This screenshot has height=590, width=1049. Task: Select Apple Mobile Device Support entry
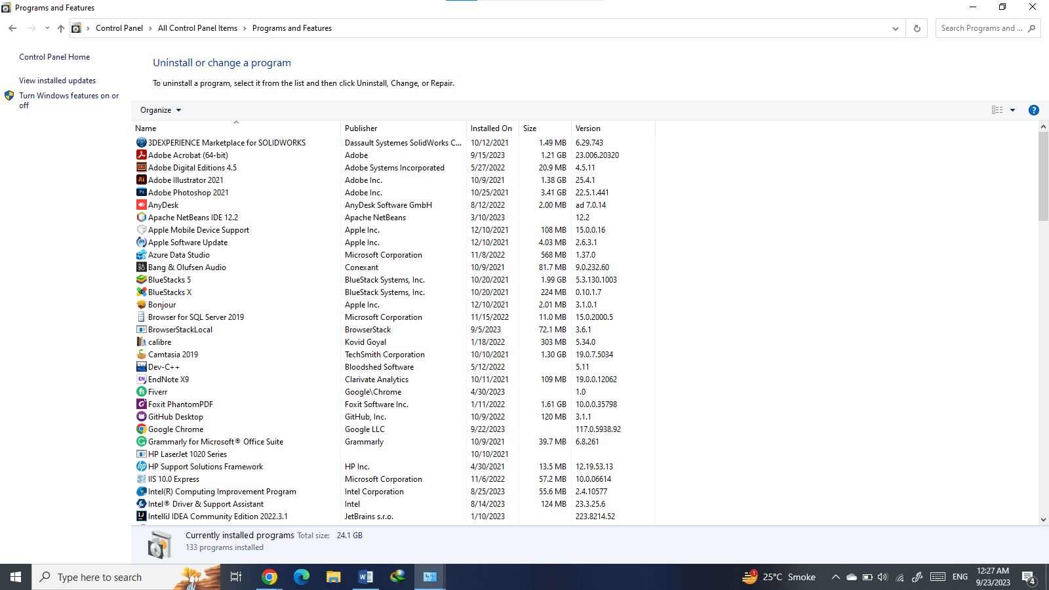(x=393, y=229)
